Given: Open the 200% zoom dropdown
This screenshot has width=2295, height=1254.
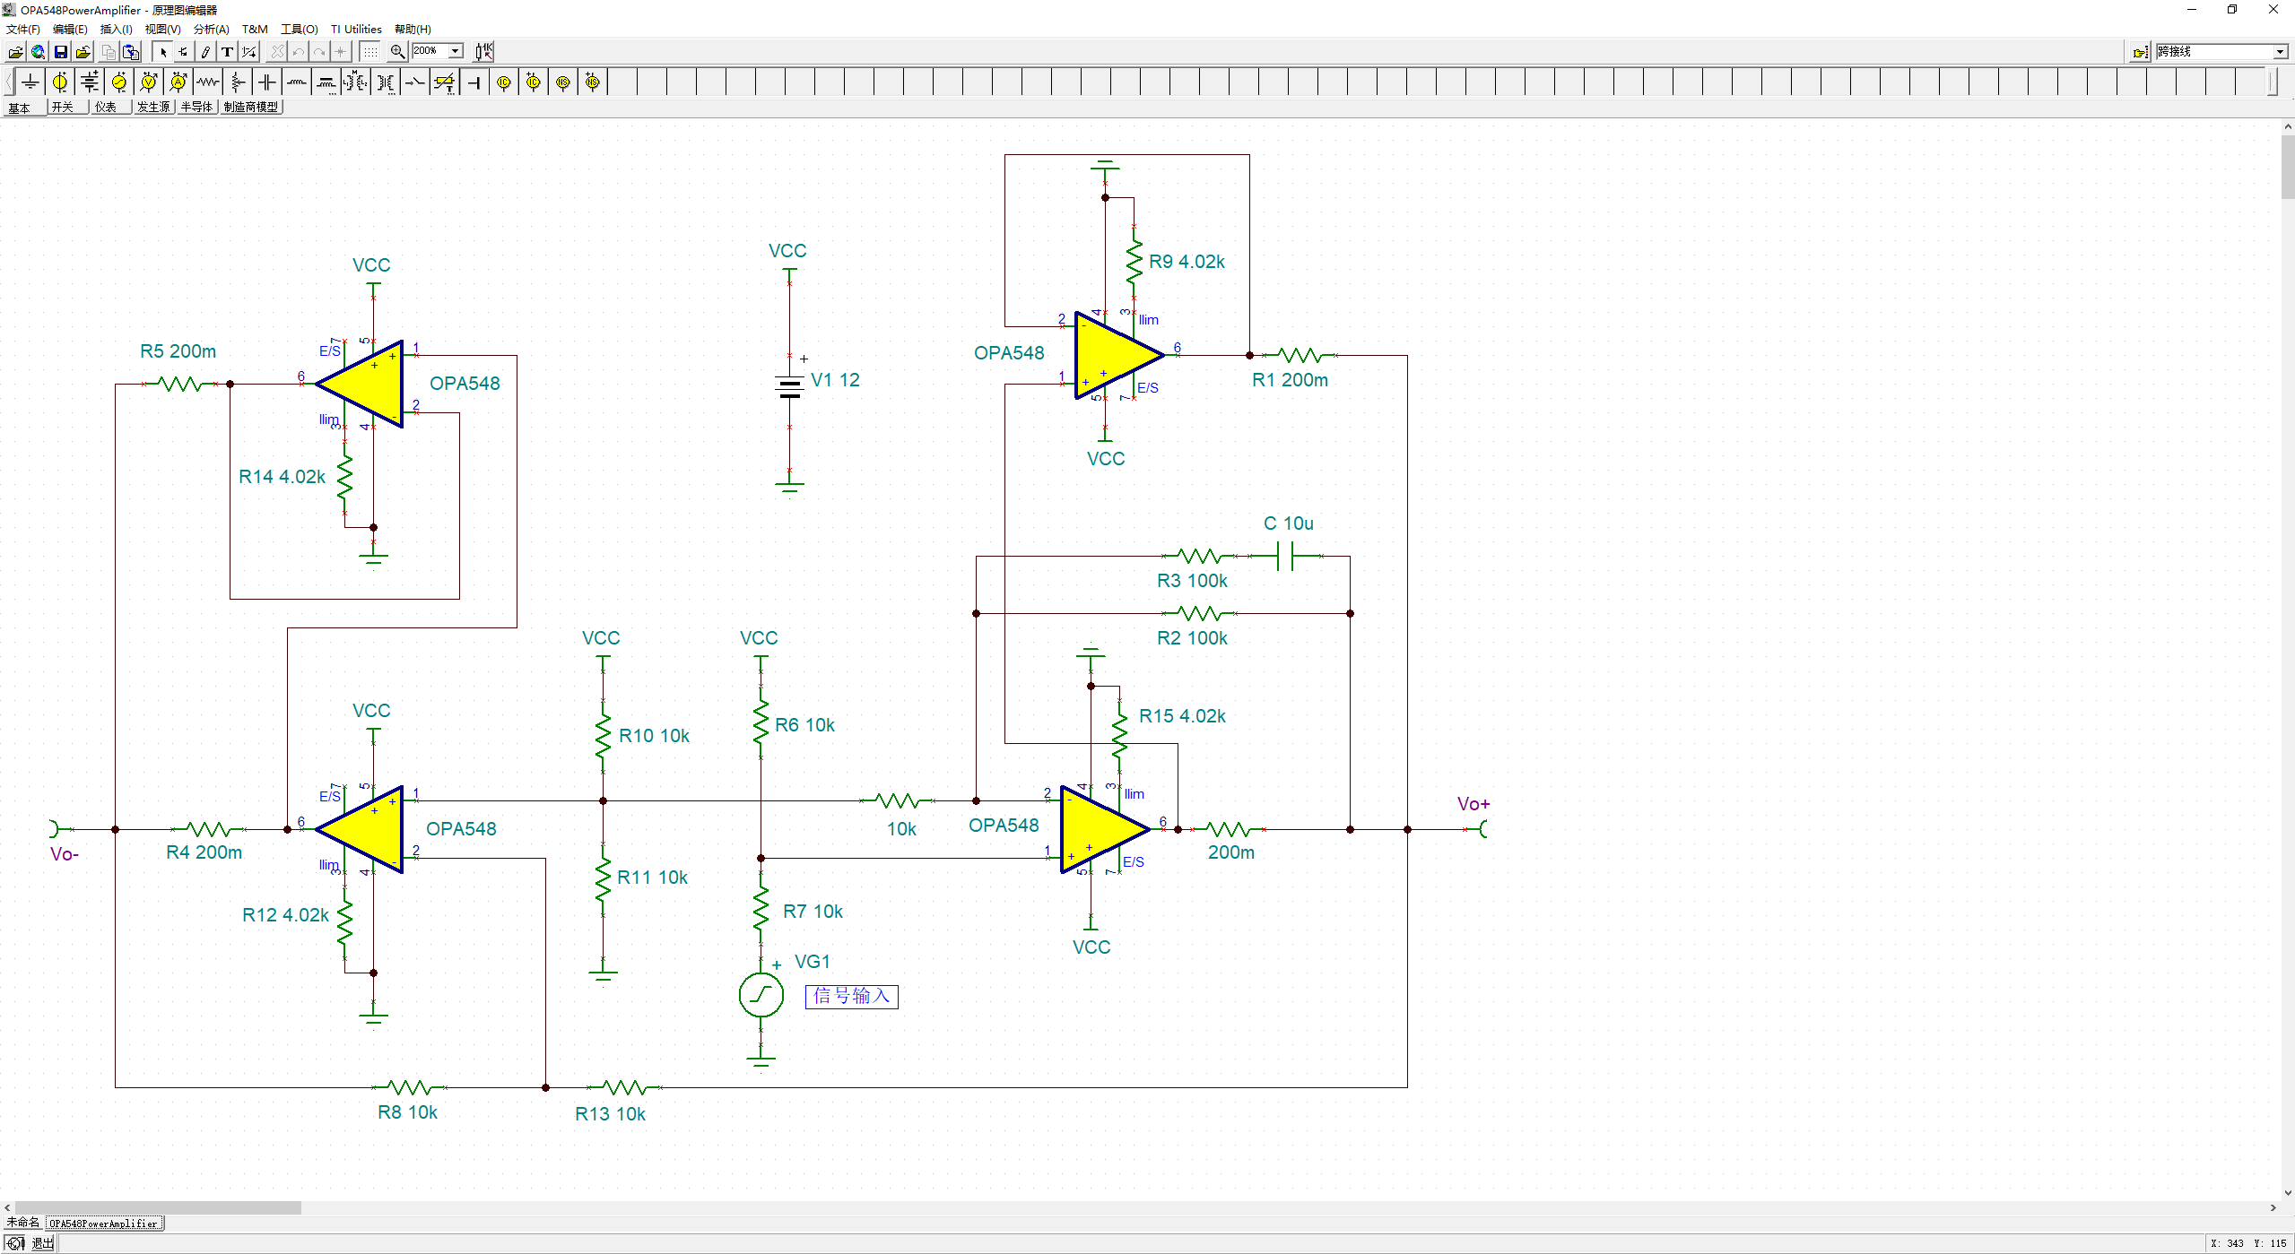Looking at the screenshot, I should coord(456,51).
